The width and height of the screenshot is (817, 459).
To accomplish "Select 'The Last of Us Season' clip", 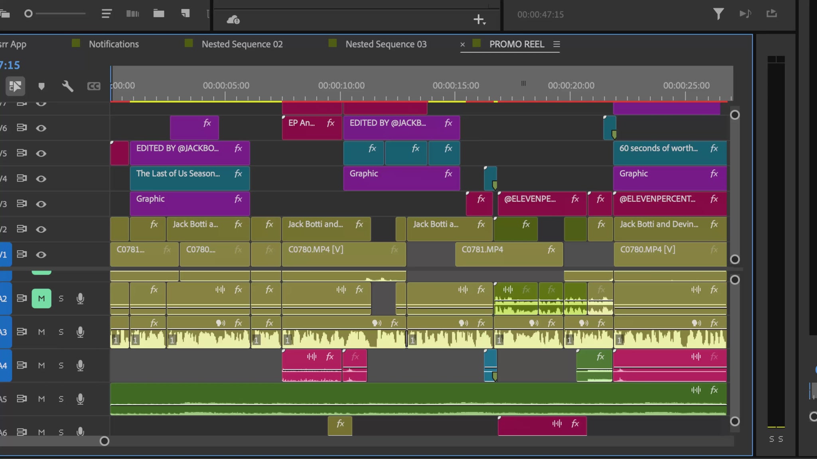I will click(x=190, y=178).
